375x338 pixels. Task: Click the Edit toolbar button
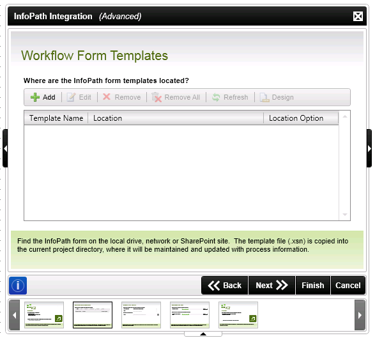[x=79, y=97]
